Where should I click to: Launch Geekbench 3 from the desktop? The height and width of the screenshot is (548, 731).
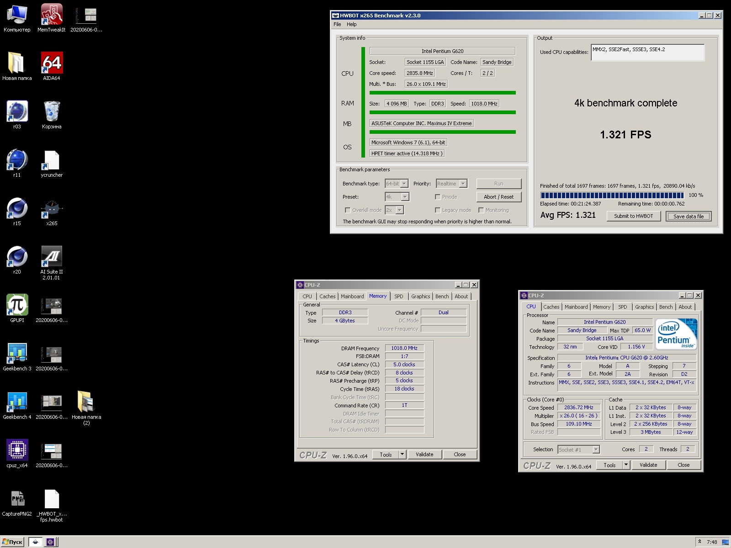coord(17,357)
